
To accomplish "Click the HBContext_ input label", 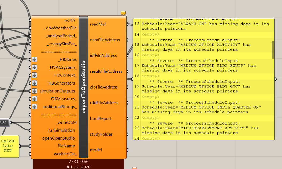I will tap(66, 75).
